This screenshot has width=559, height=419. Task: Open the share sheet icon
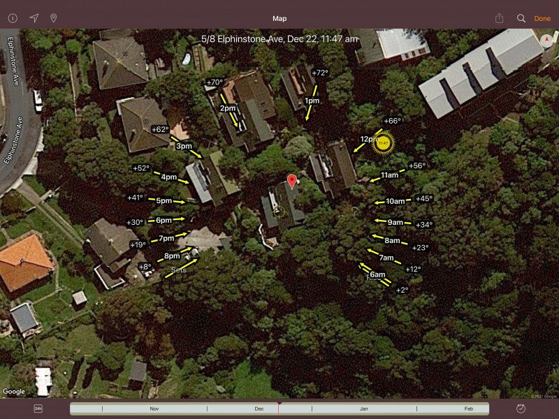(499, 18)
